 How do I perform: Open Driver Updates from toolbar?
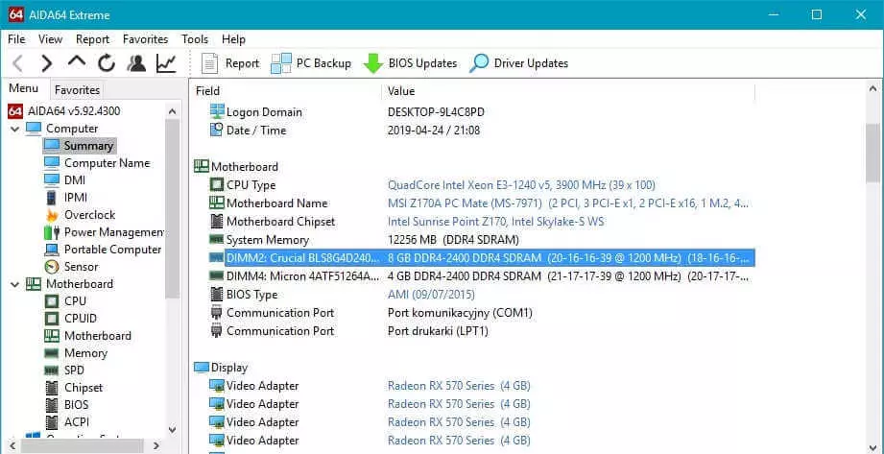[x=519, y=63]
